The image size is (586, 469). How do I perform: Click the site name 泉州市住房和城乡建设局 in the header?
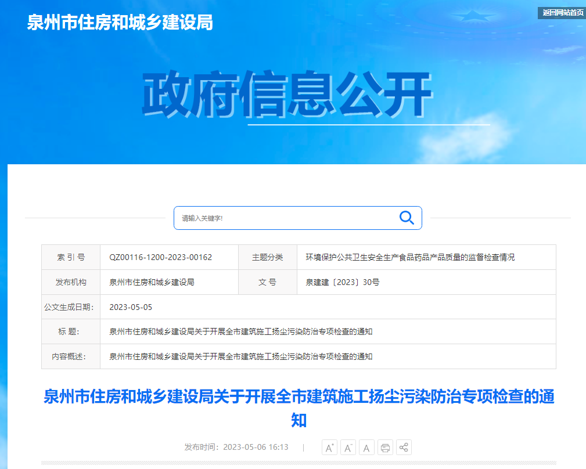(x=118, y=24)
